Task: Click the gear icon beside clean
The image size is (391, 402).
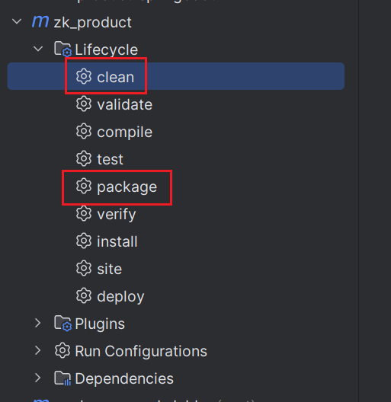Action: coord(84,76)
